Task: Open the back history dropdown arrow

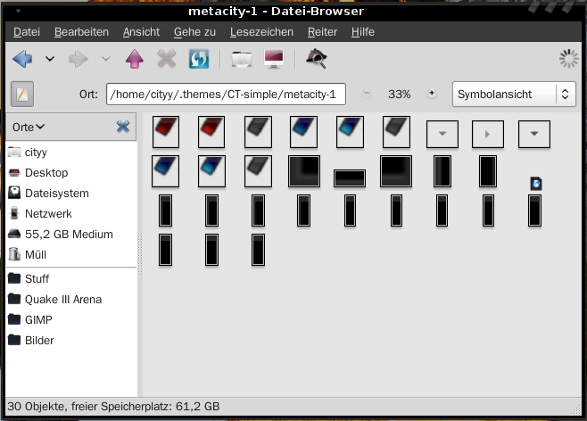Action: pos(50,59)
